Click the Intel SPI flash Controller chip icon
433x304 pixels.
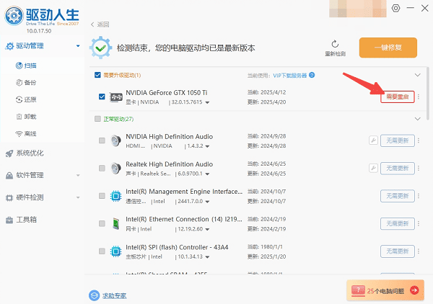tap(115, 251)
